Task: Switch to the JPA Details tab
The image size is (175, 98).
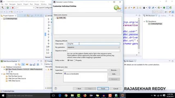Action: pos(130,61)
